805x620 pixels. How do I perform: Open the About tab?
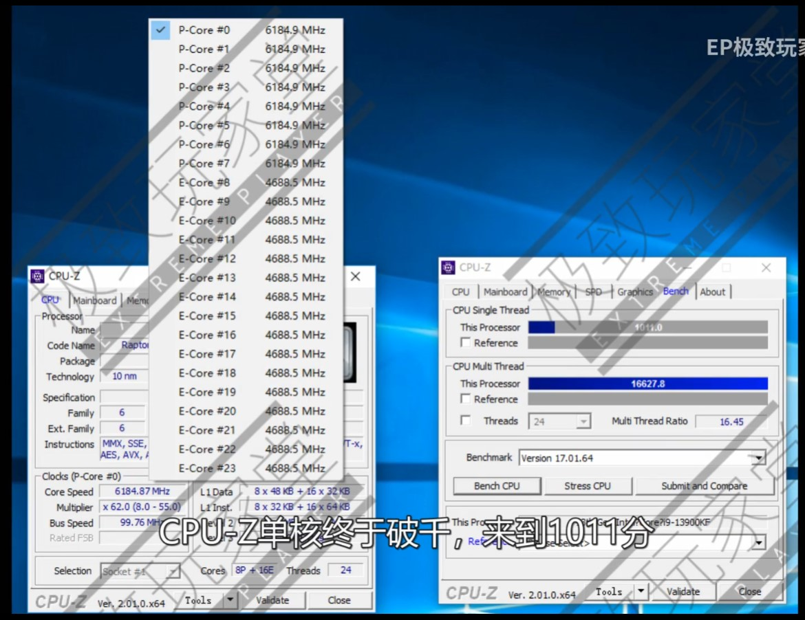713,292
